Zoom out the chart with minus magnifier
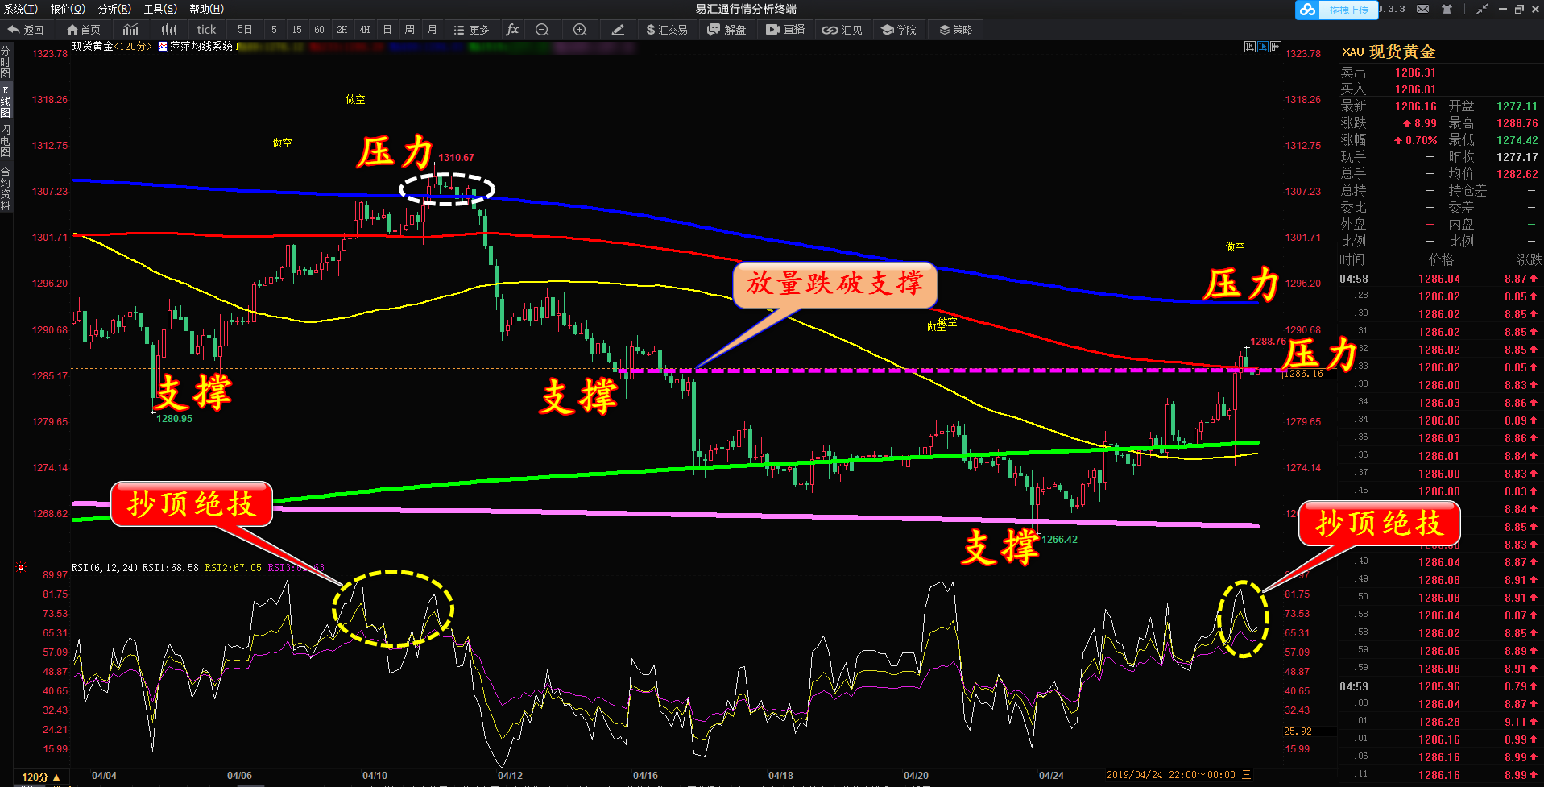This screenshot has width=1544, height=787. click(x=542, y=30)
